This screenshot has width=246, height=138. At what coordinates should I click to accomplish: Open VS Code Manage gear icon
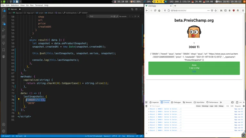4,131
